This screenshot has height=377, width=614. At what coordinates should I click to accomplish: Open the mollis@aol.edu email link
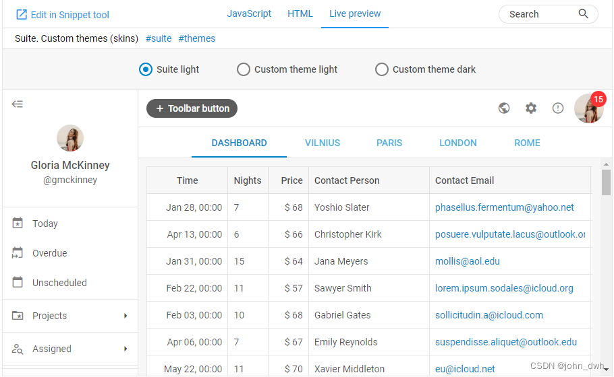click(x=468, y=261)
